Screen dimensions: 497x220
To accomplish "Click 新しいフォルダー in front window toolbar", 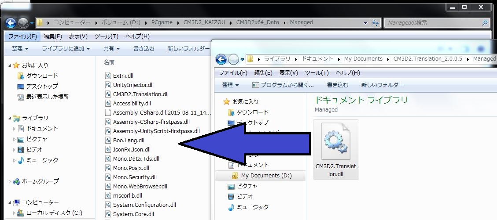I will click(x=382, y=85).
